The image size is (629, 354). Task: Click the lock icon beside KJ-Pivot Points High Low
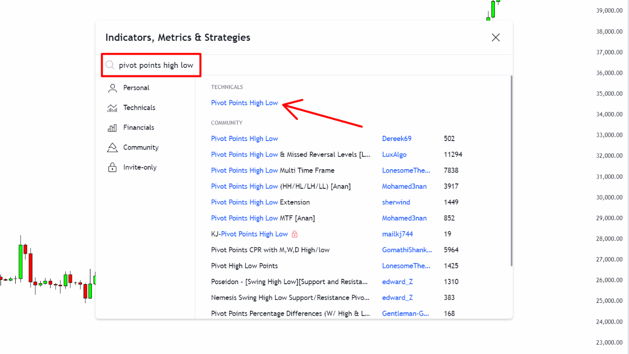[294, 234]
